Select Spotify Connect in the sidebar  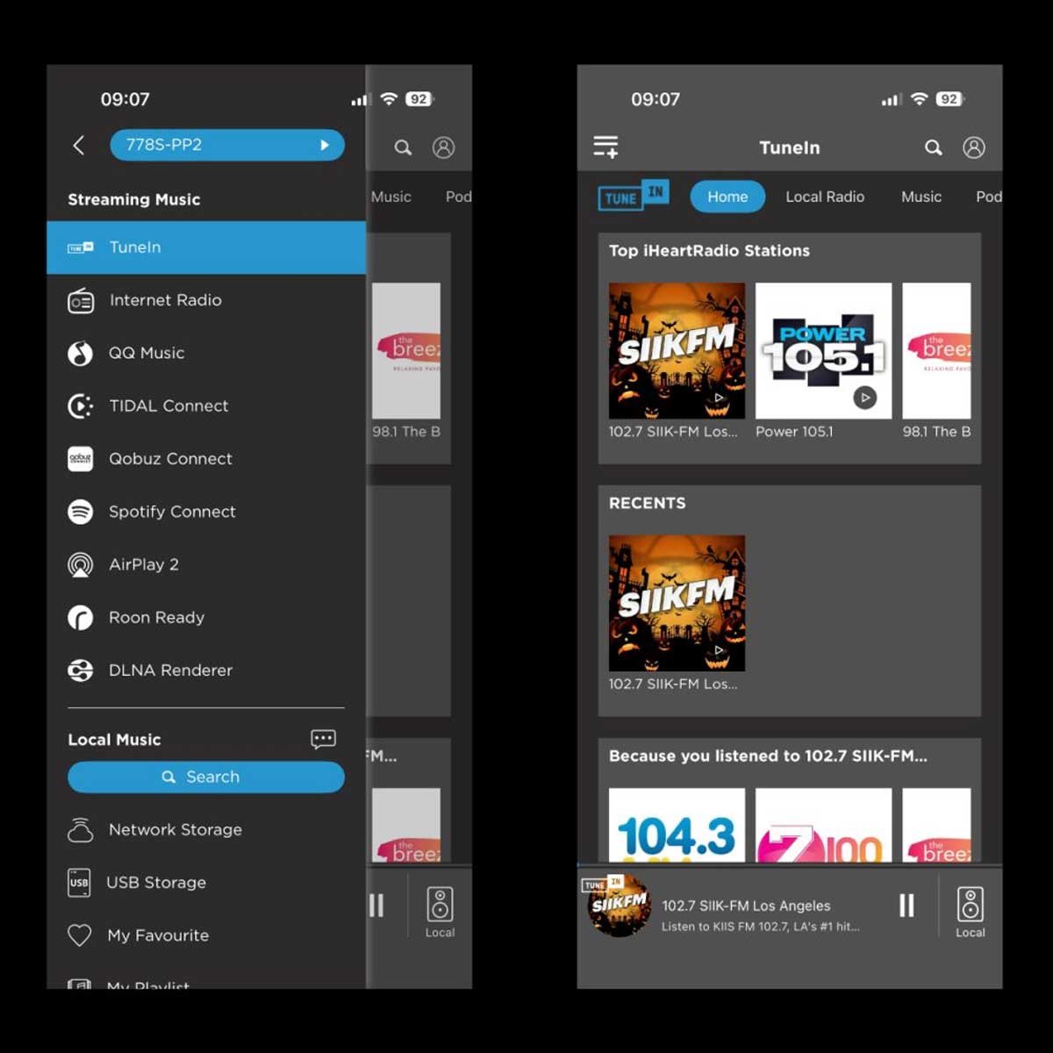(172, 512)
